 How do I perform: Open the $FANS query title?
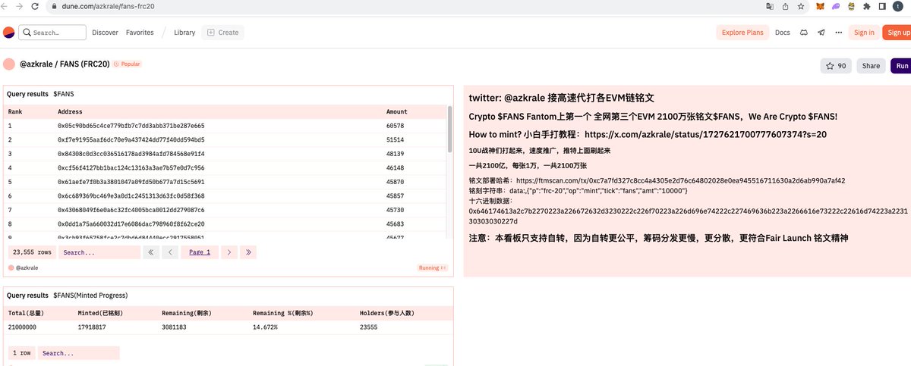pyautogui.click(x=64, y=93)
